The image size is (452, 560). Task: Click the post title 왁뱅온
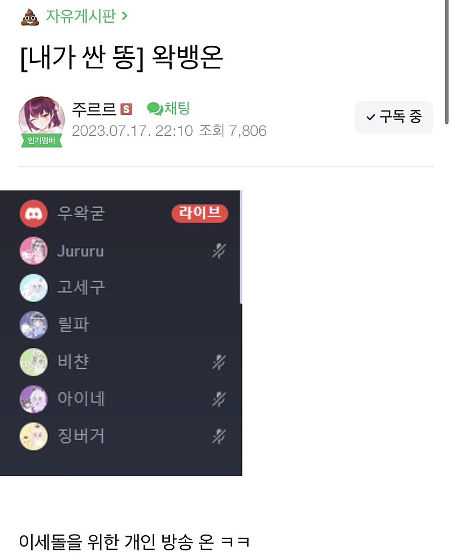pos(187,57)
